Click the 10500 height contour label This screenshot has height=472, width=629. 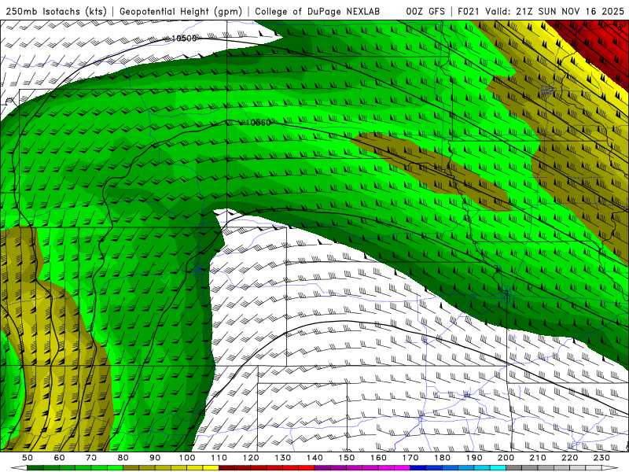(184, 38)
